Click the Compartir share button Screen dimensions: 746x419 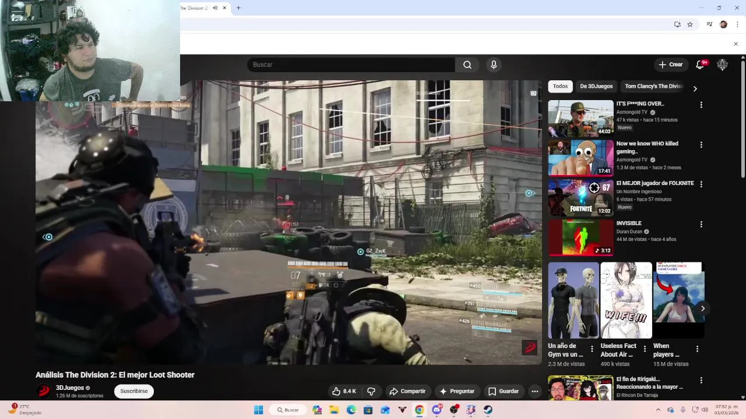tap(407, 391)
